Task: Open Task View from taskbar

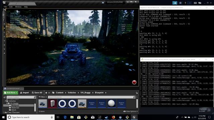Action: click(58, 117)
